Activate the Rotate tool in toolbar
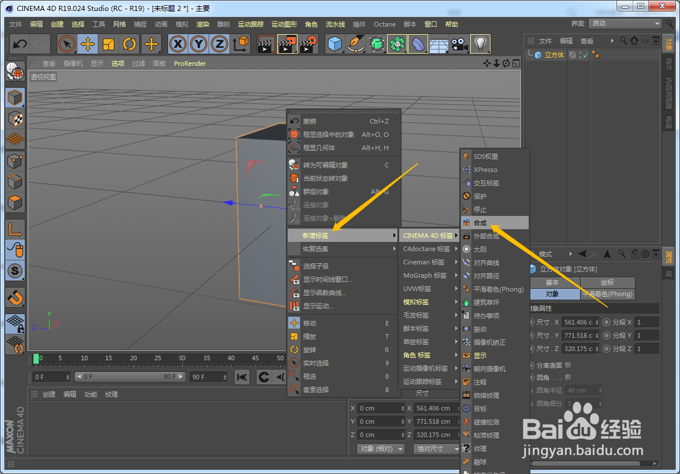Screen dimensions: 680x474 pyautogui.click(x=129, y=44)
